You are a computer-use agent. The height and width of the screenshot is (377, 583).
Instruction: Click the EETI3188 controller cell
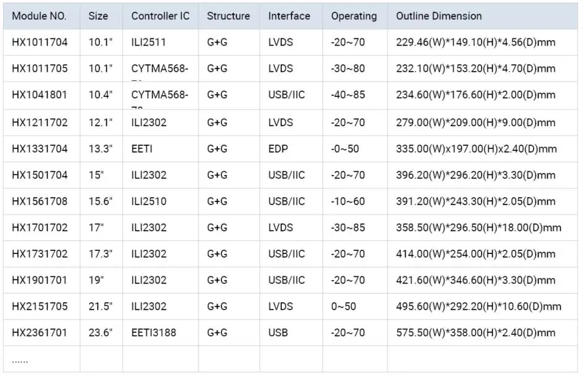pyautogui.click(x=153, y=333)
